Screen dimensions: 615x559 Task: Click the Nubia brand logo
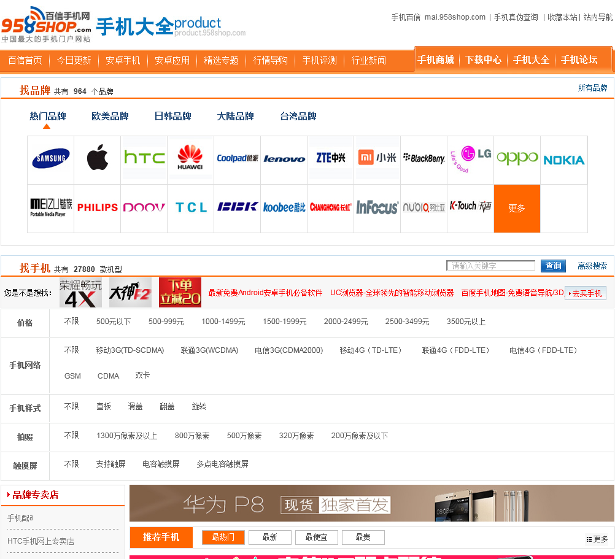point(424,207)
